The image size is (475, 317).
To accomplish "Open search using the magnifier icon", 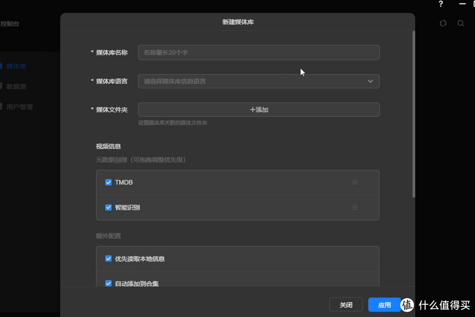I will (460, 23).
